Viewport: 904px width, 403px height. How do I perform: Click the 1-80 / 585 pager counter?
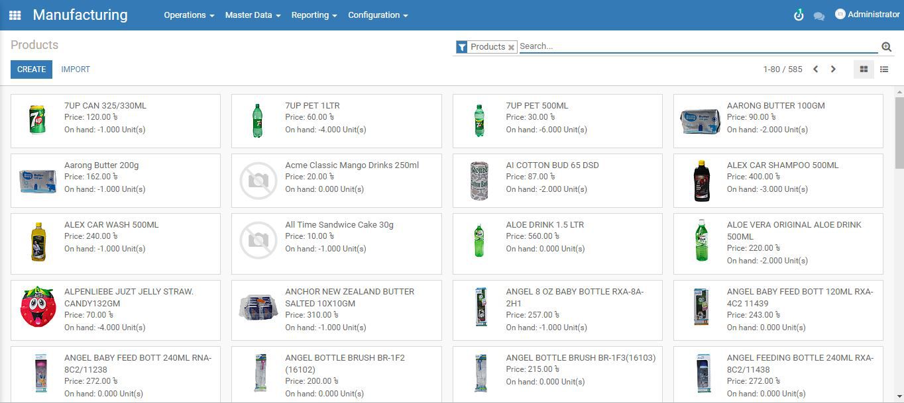783,69
